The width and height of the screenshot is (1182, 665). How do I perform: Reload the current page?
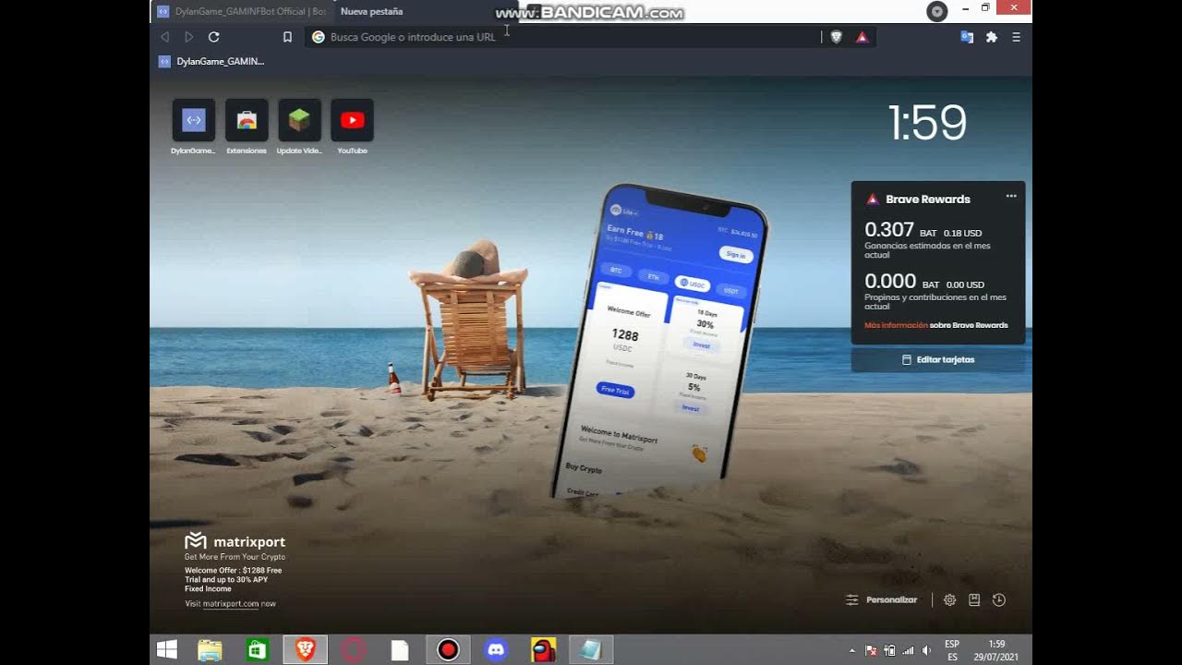[214, 37]
